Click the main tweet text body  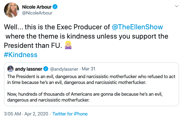pos(86,36)
